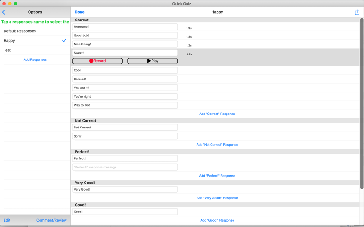Edit the Correct! response field

coord(125,79)
